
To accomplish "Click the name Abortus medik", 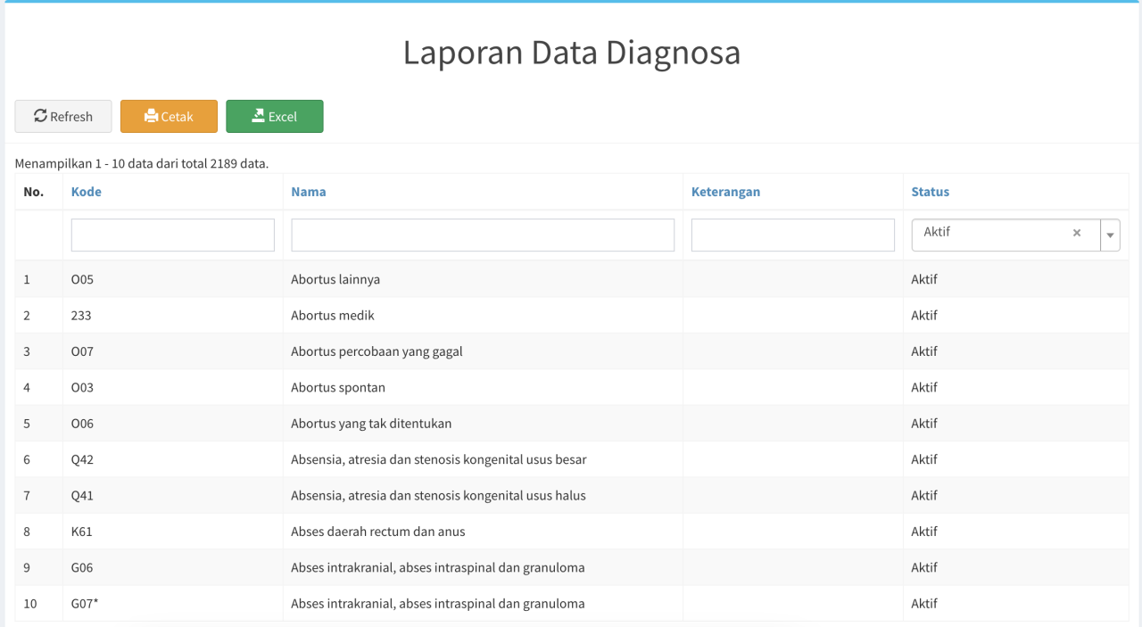I will (x=333, y=315).
